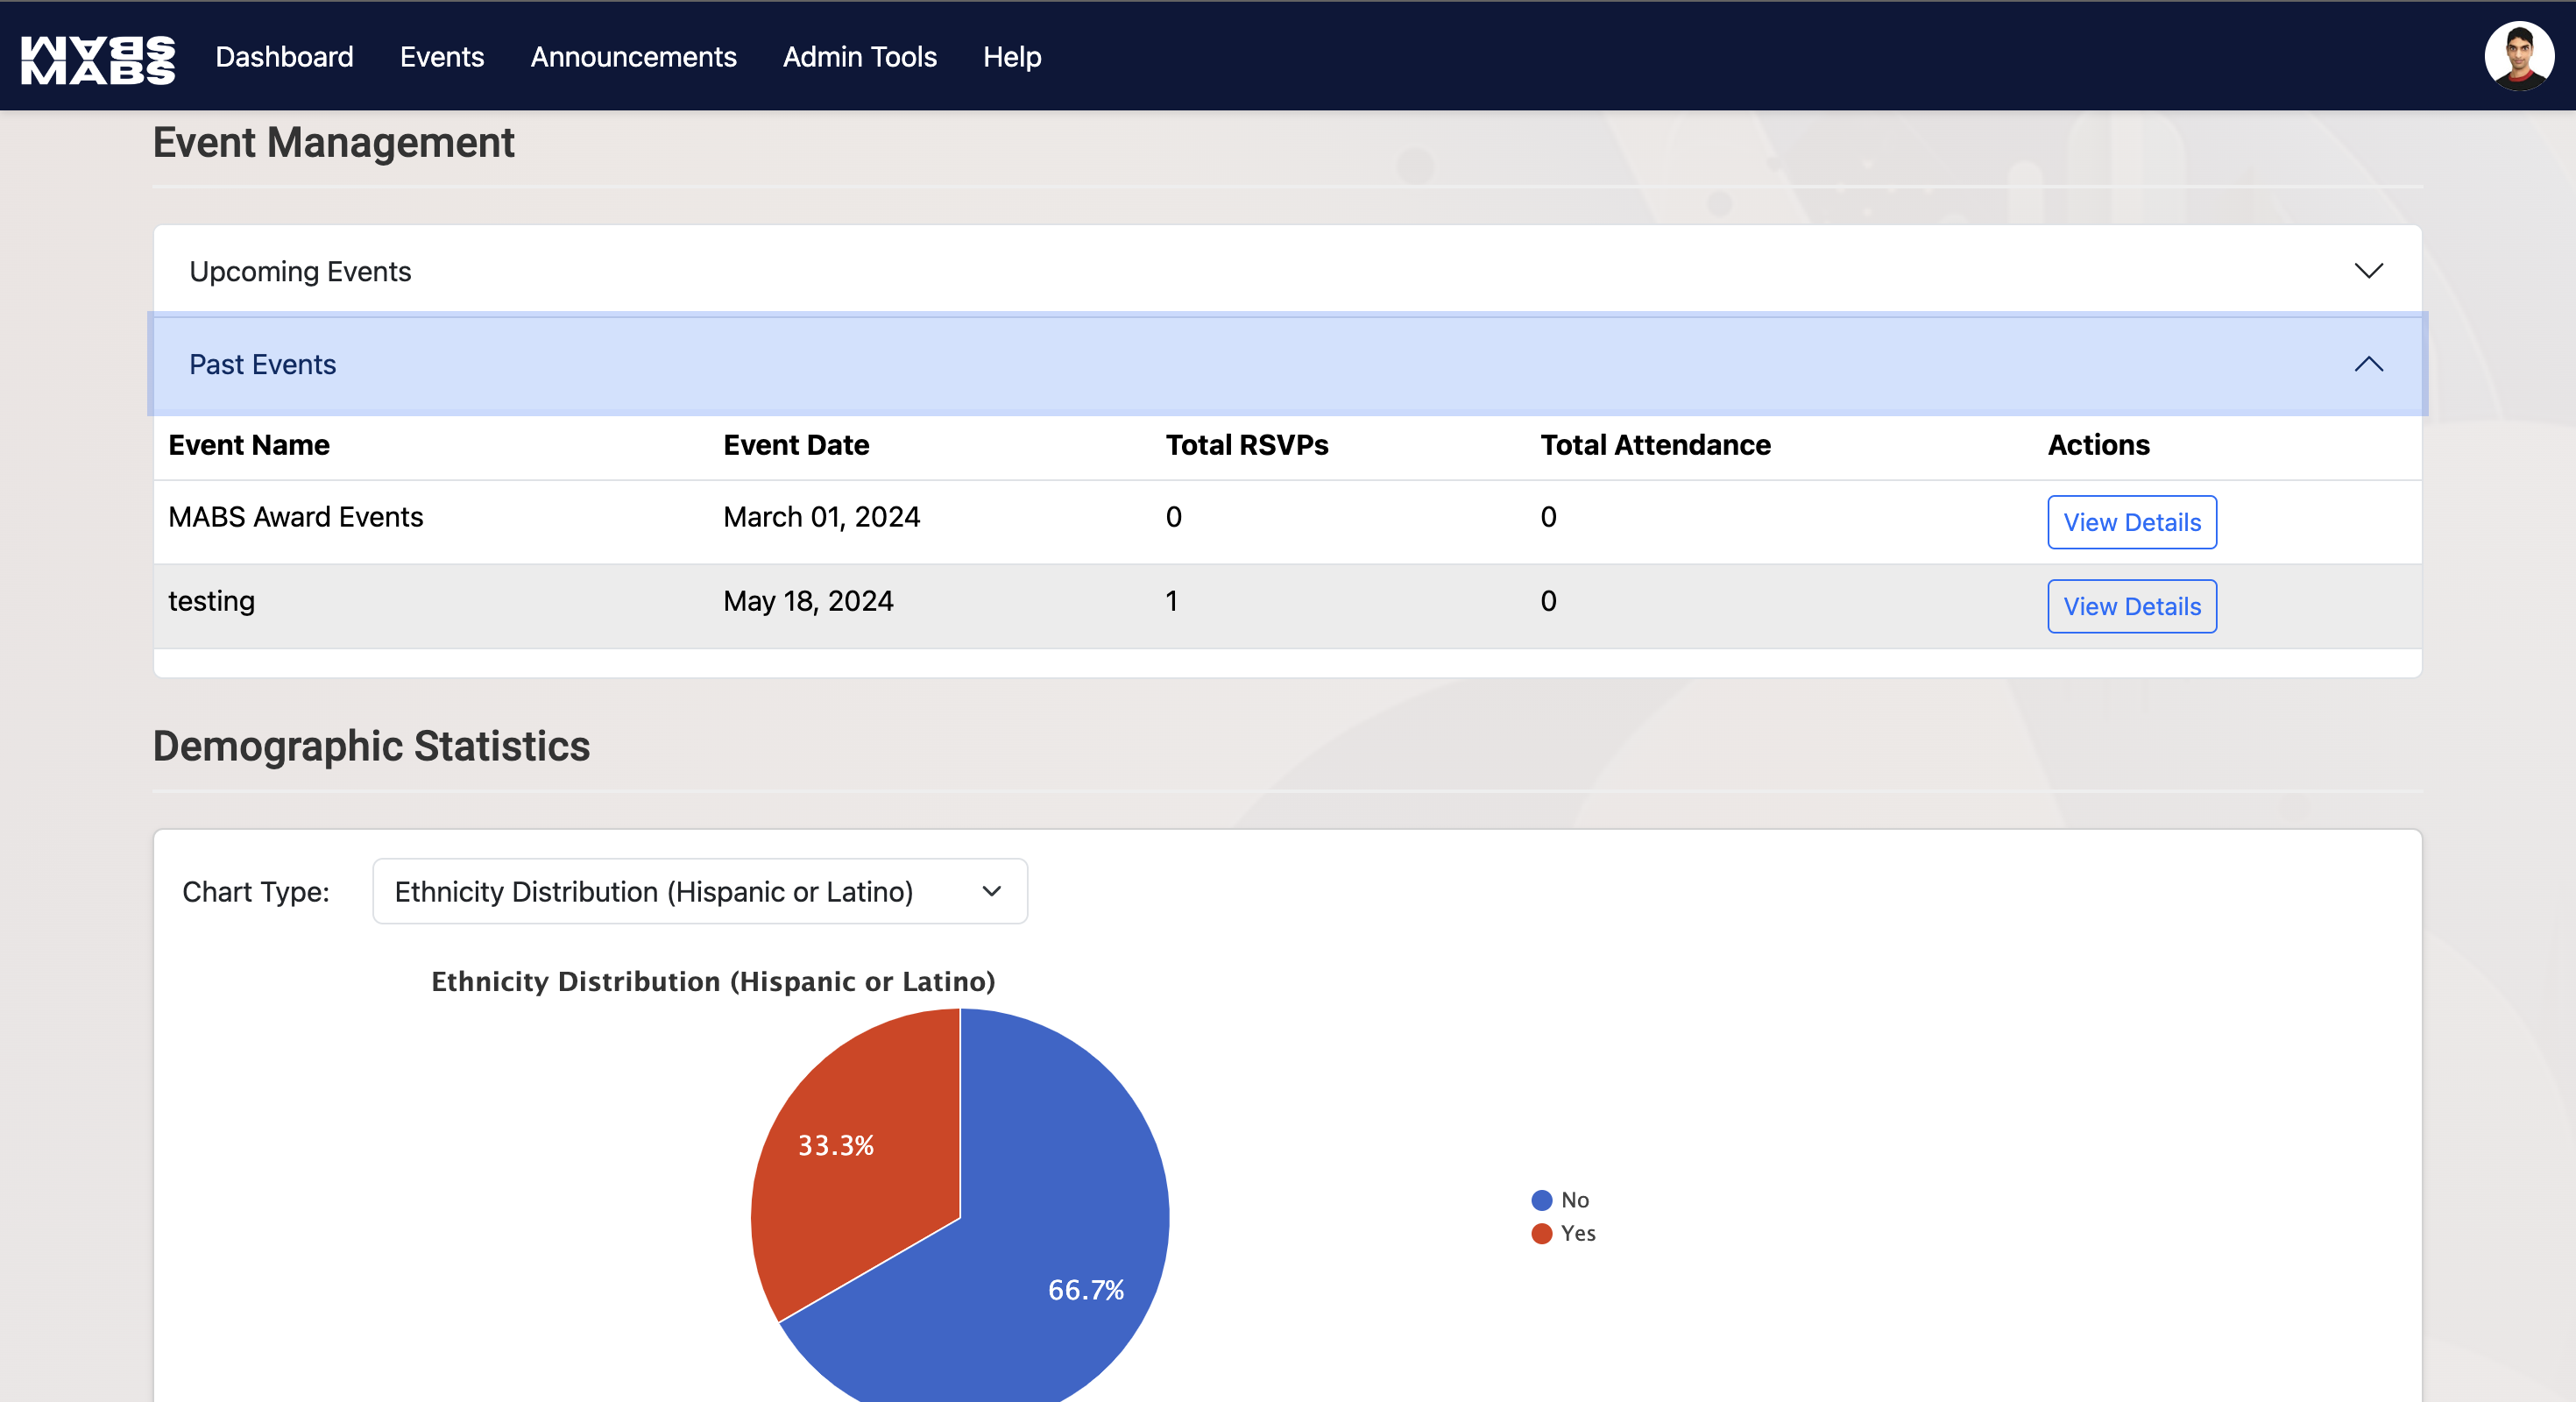View Details for testing event

(2131, 606)
